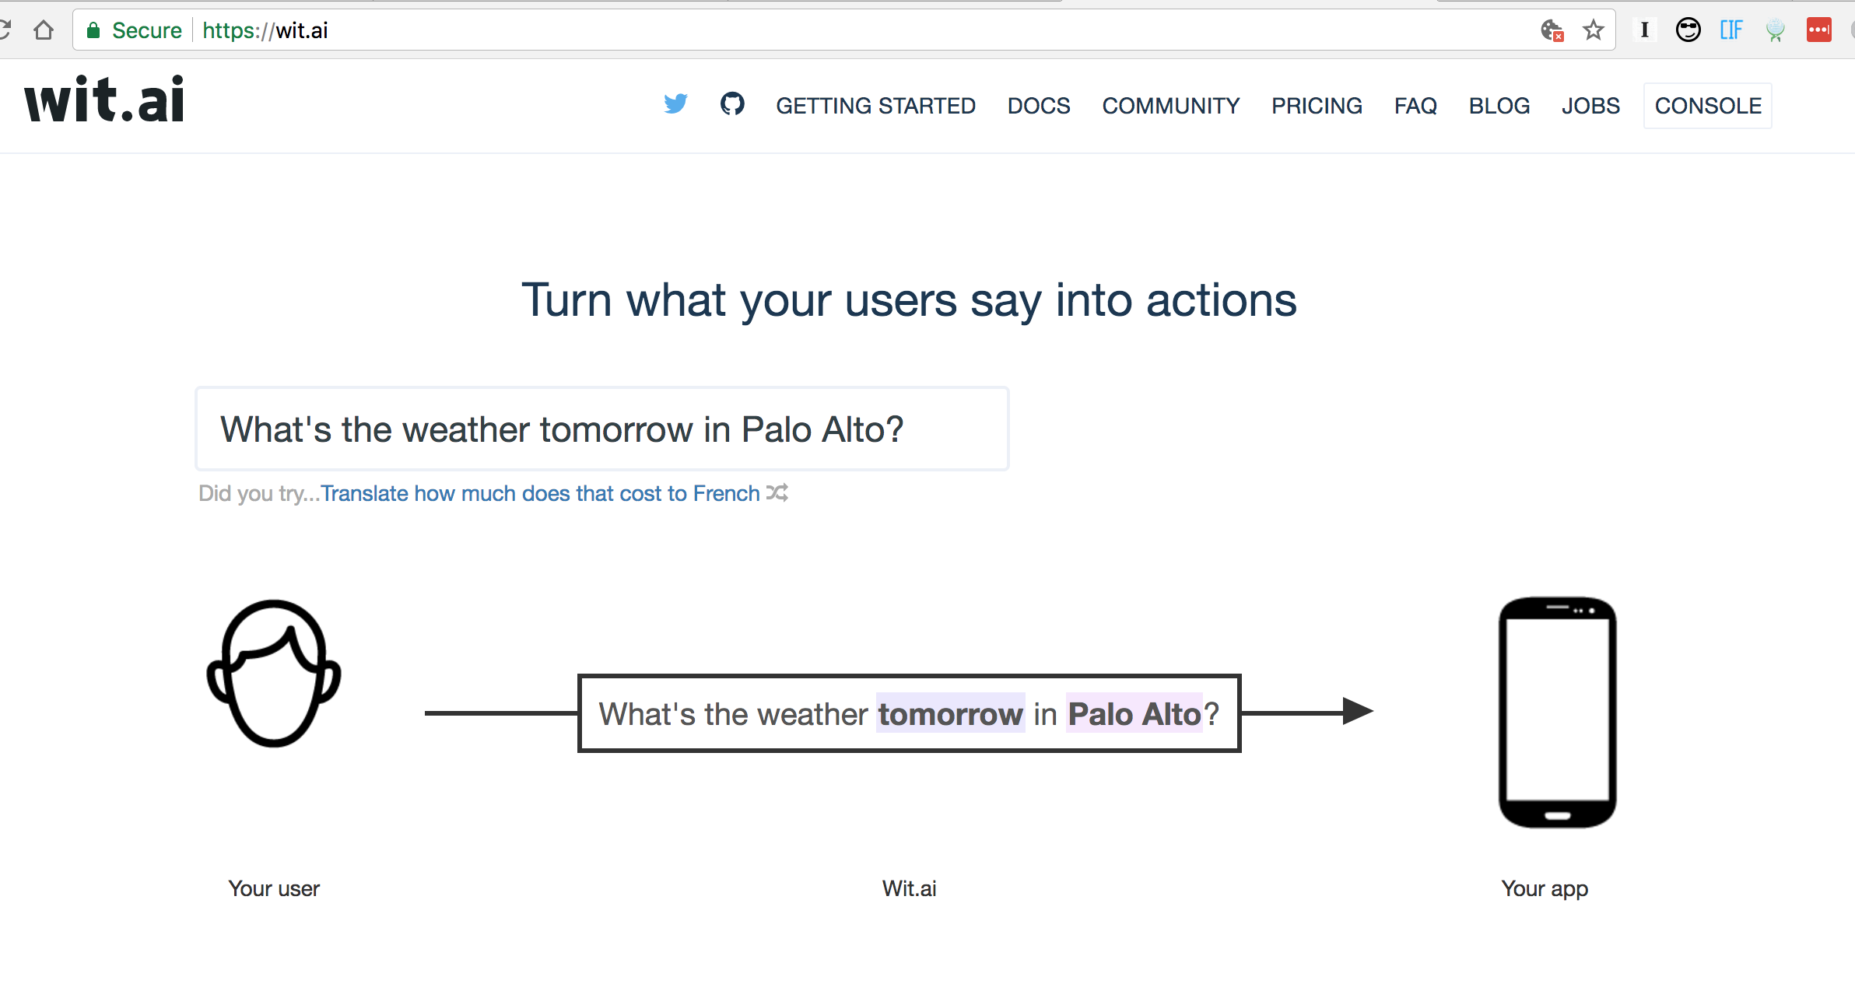1855x991 pixels.
Task: Open the wit.ai Twitter page icon
Action: (675, 104)
